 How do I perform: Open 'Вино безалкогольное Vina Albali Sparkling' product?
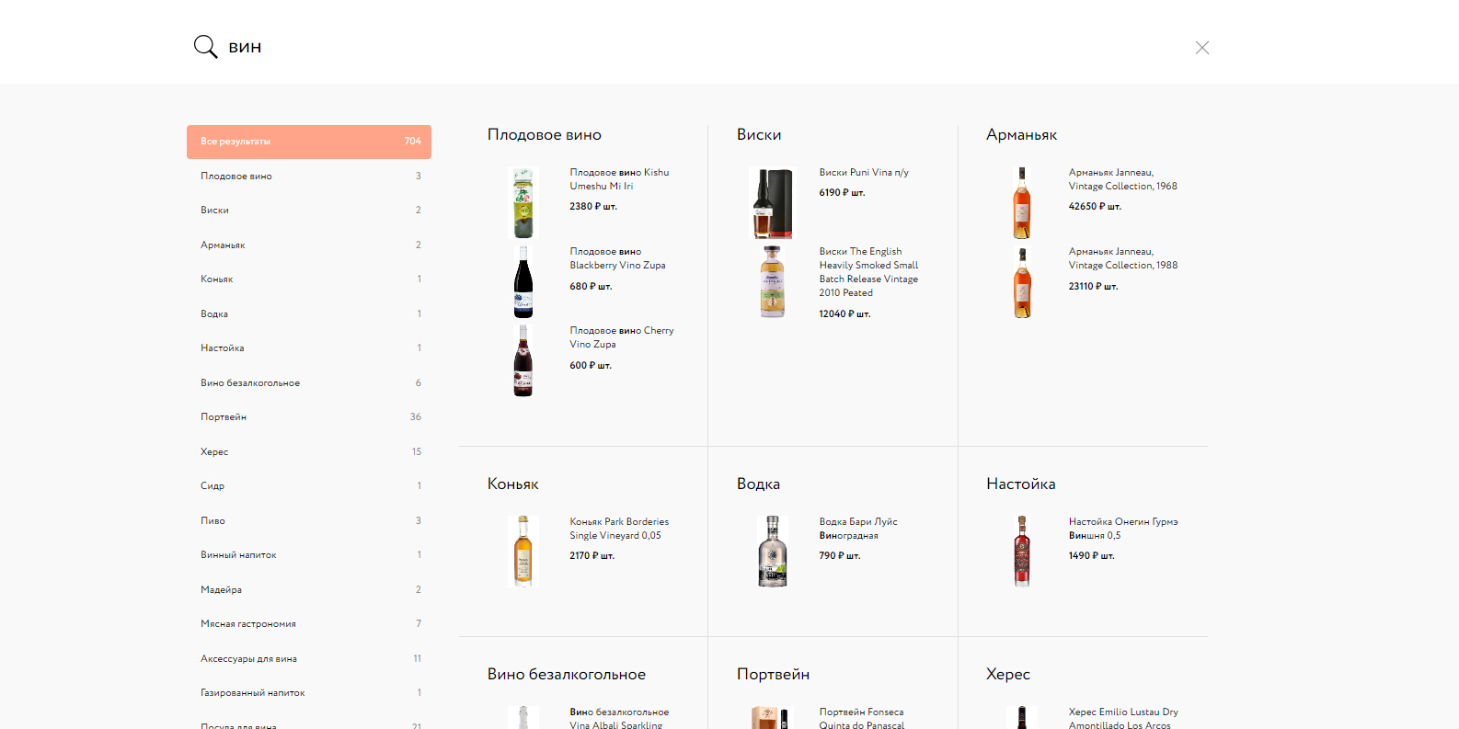coord(619,719)
